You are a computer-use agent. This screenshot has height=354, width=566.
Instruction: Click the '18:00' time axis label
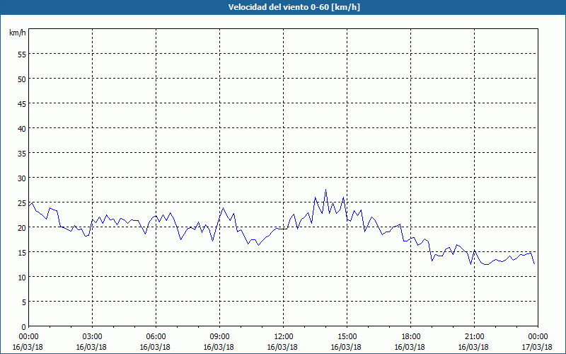click(411, 337)
